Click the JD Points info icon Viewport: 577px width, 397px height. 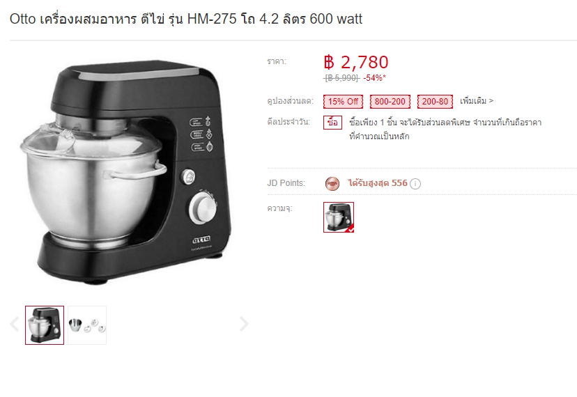(x=415, y=184)
